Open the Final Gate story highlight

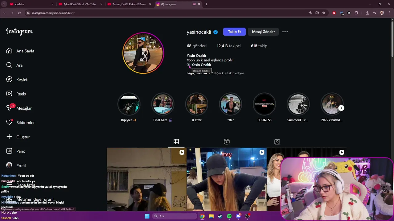163,104
